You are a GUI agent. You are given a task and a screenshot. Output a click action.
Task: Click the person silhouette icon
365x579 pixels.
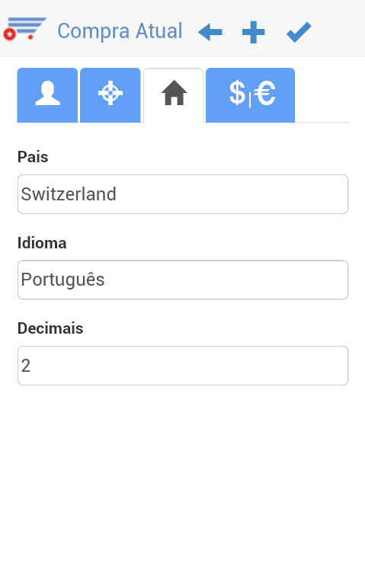(48, 94)
